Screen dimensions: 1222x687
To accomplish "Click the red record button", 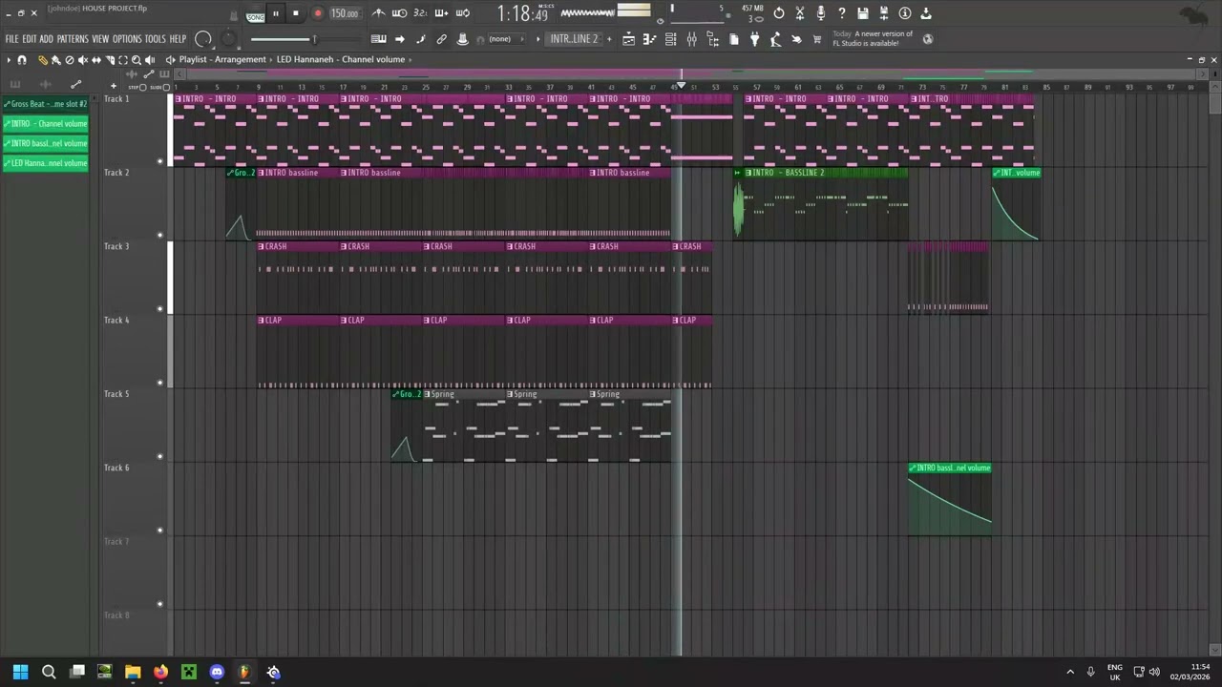I will tap(317, 13).
